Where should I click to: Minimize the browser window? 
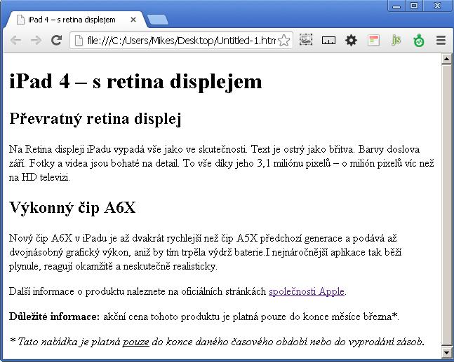(396, 6)
